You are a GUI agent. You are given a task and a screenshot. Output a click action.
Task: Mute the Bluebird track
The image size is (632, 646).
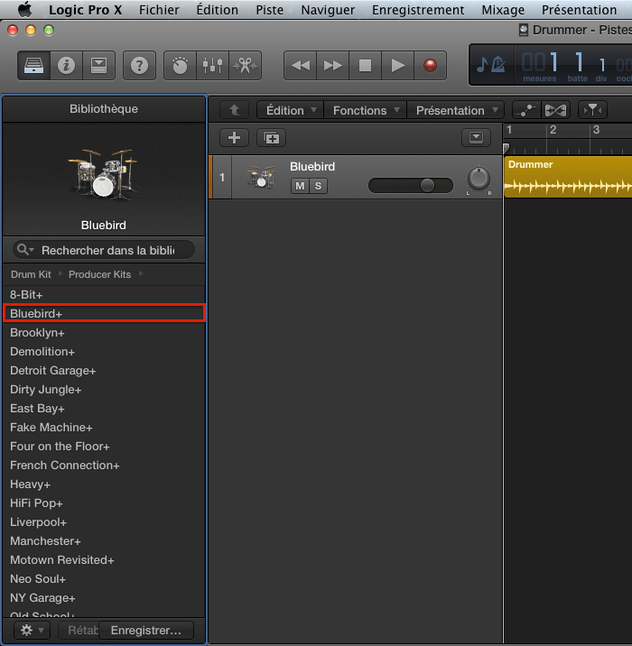point(299,186)
